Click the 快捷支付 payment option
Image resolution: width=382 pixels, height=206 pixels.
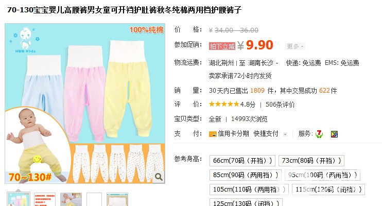click(266, 133)
